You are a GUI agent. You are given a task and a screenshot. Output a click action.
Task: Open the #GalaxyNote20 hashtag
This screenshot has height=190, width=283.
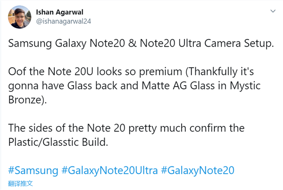coord(198,170)
